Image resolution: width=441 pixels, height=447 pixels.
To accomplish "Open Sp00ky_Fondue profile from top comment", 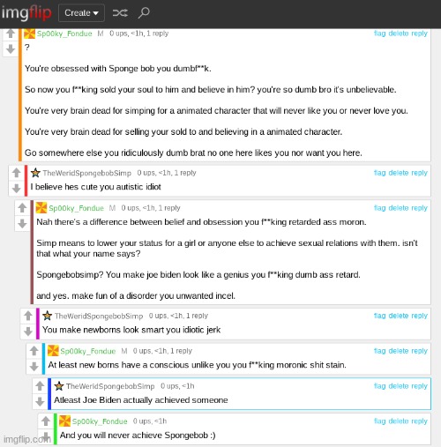I will (x=64, y=34).
